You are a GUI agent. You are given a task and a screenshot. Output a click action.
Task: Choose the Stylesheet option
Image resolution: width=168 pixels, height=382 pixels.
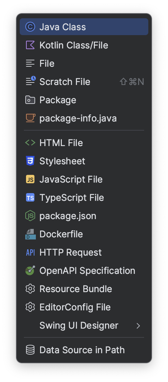coord(84,161)
